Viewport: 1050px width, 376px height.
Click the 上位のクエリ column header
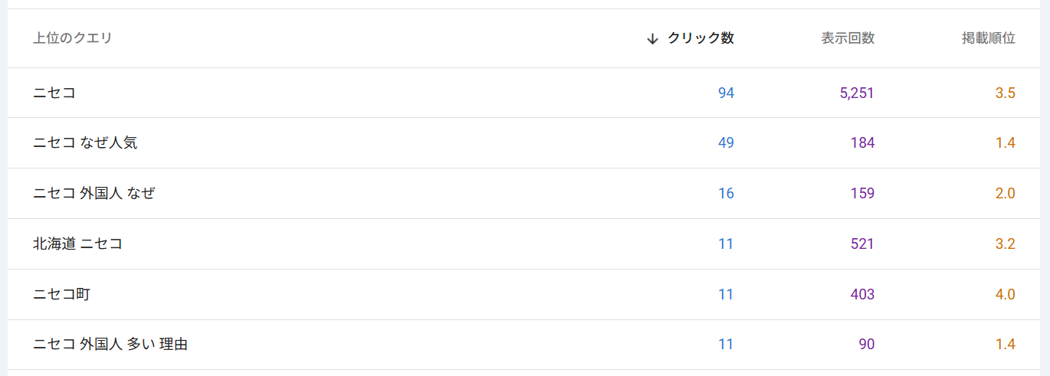pos(73,38)
